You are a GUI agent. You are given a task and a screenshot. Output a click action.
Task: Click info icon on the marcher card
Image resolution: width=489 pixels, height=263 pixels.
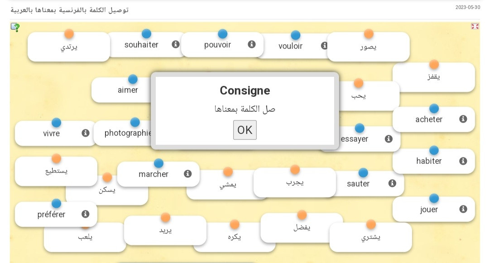tap(187, 173)
